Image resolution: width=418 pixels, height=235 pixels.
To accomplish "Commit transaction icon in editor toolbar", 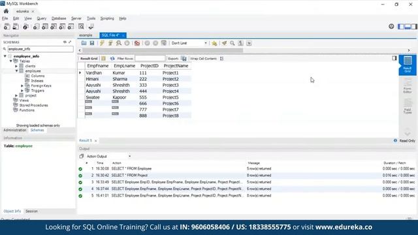I will 147,43.
